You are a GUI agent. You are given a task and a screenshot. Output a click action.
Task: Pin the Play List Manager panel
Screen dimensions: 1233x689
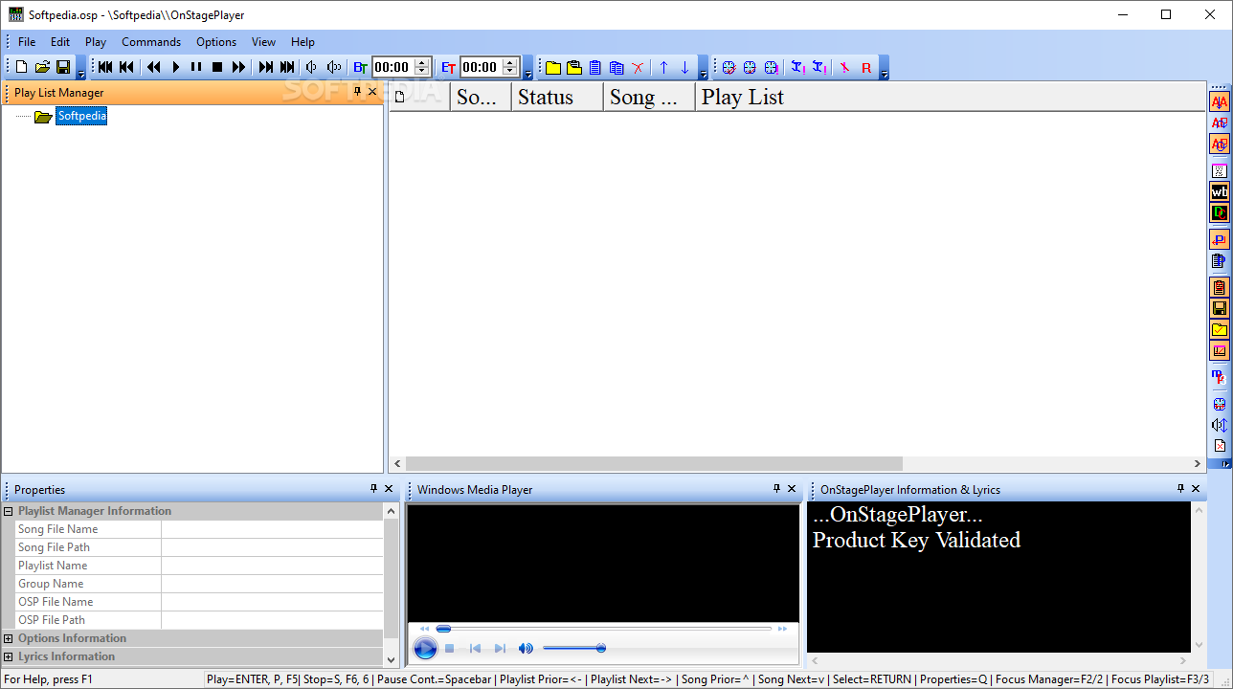click(x=358, y=92)
